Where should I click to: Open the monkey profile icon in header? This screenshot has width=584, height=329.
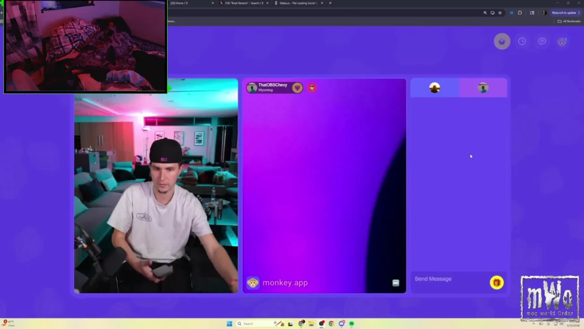click(562, 42)
